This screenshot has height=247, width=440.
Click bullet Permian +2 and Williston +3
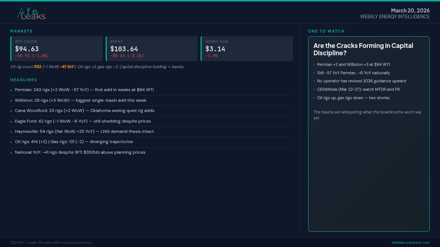click(x=353, y=64)
